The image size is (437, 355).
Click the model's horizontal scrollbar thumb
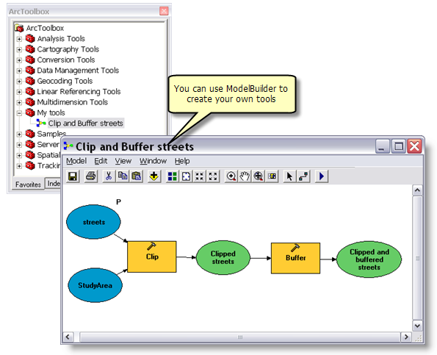point(240,337)
